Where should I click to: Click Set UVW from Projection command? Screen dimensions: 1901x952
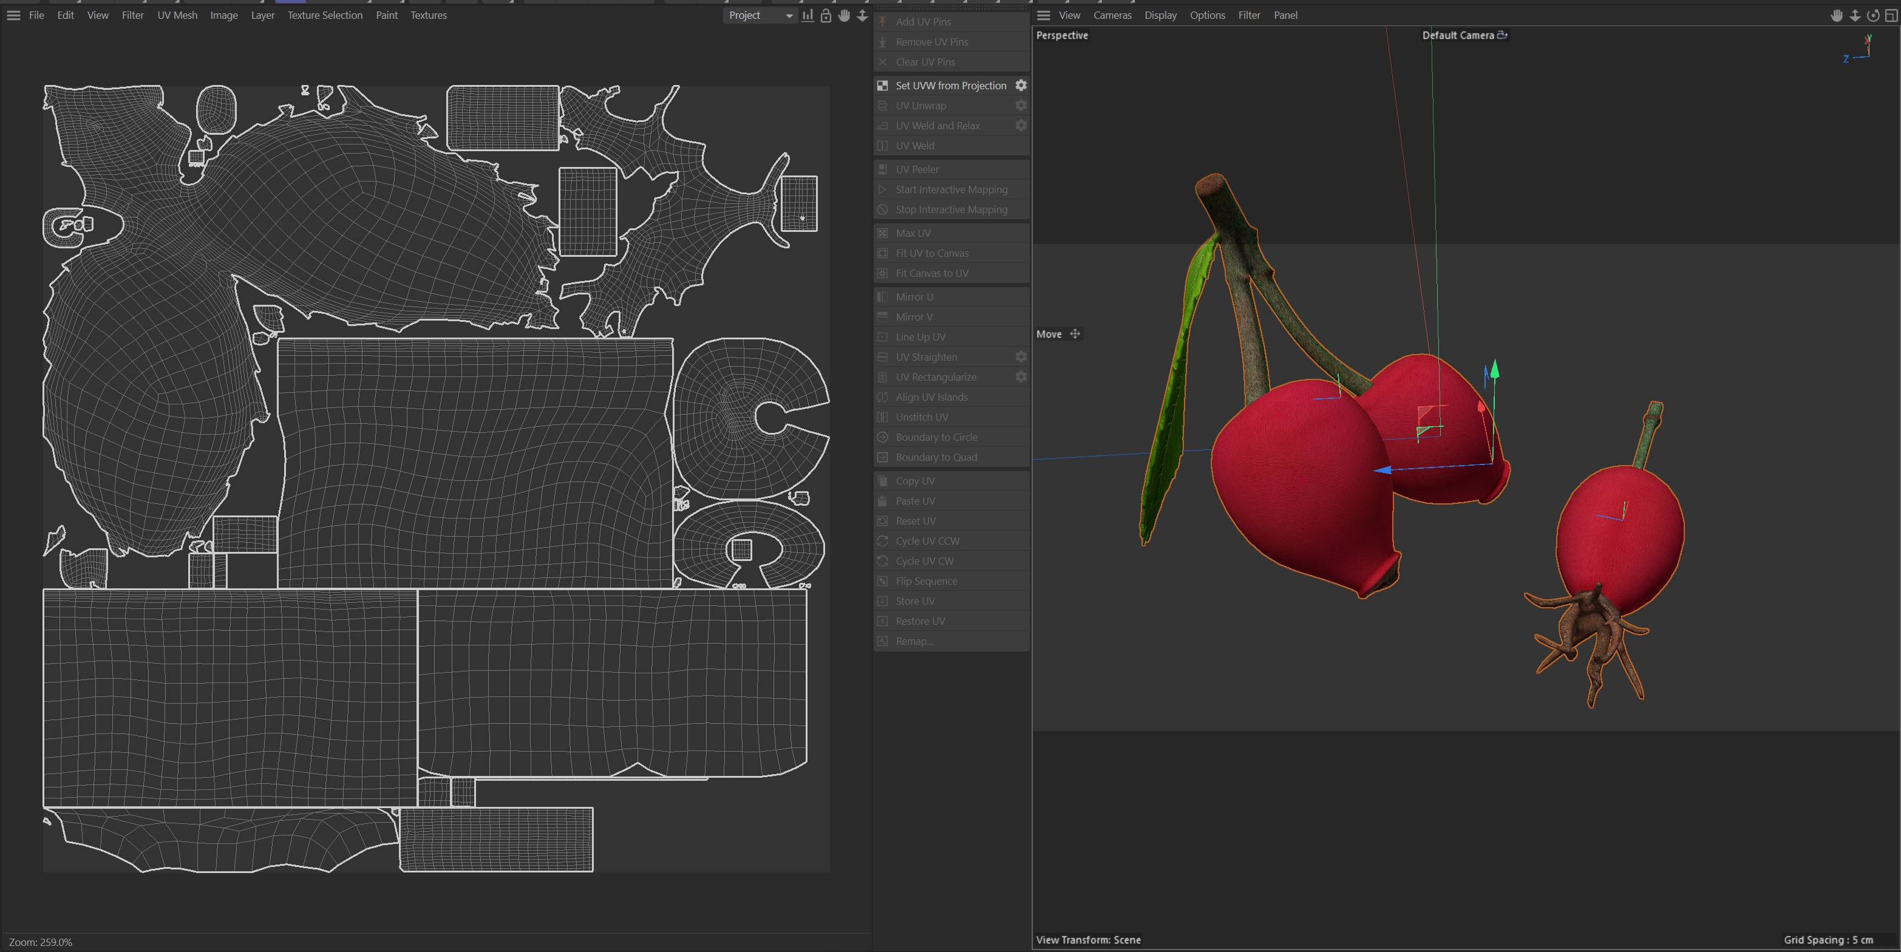(951, 86)
